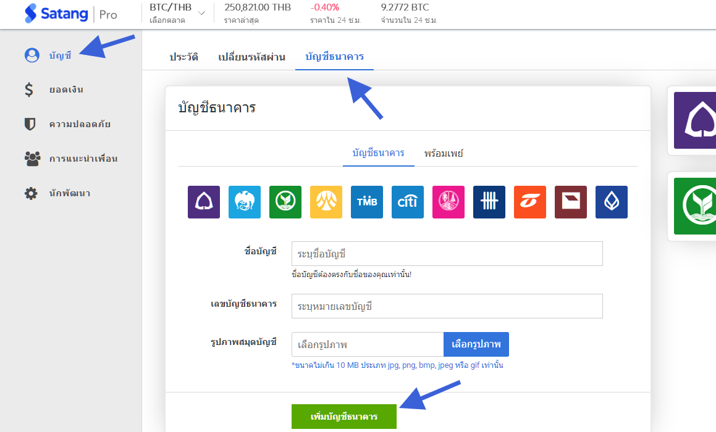Image resolution: width=716 pixels, height=432 pixels.
Task: Switch to the พร้อมเพย์ sub-tab
Action: [444, 153]
